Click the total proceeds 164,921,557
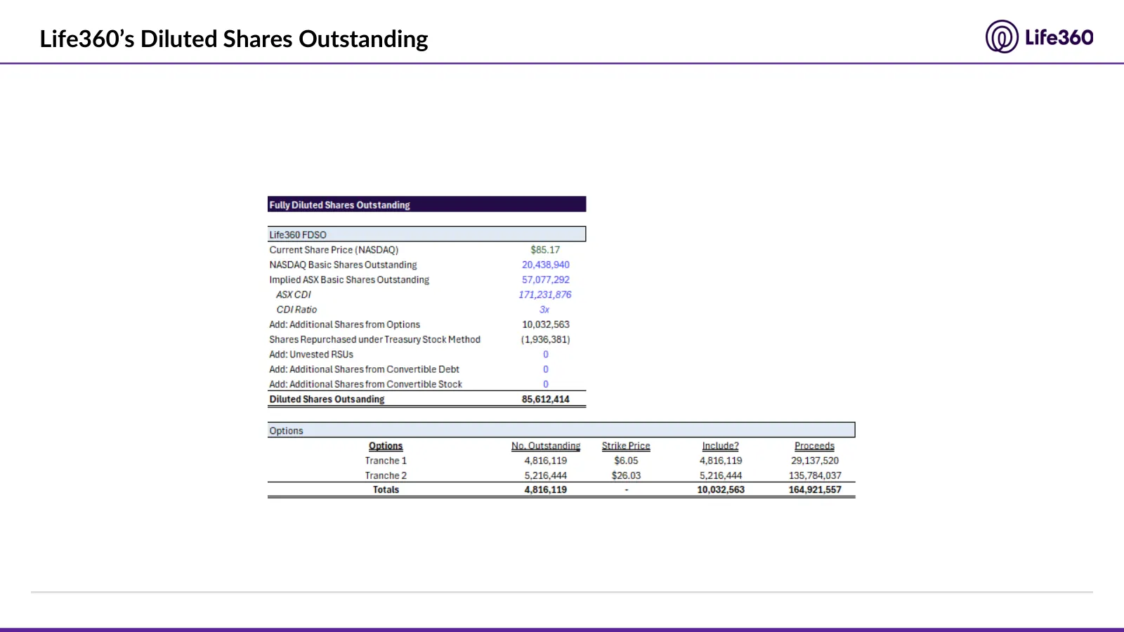The width and height of the screenshot is (1124, 632). tap(815, 489)
